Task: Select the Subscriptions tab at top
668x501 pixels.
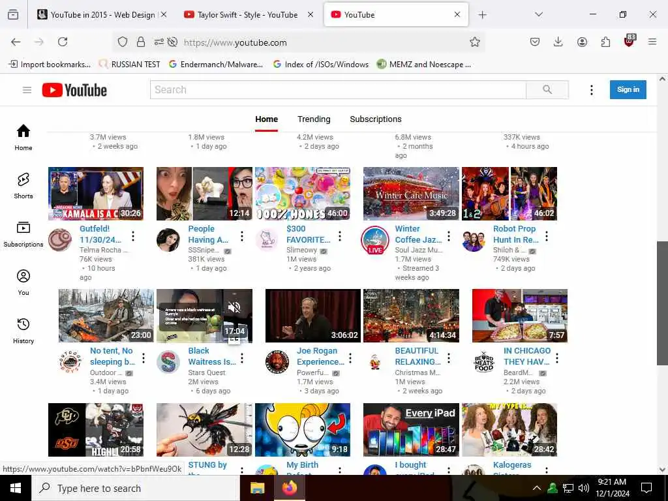Action: pos(376,119)
